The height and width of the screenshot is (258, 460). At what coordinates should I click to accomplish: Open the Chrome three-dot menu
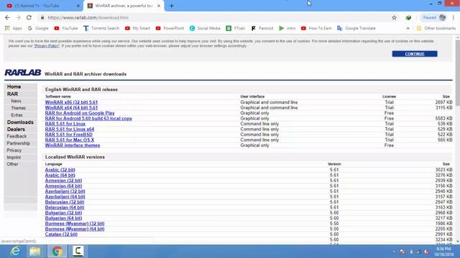pyautogui.click(x=454, y=17)
